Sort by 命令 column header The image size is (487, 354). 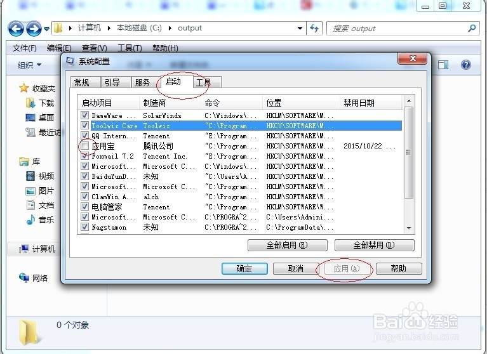[x=232, y=103]
